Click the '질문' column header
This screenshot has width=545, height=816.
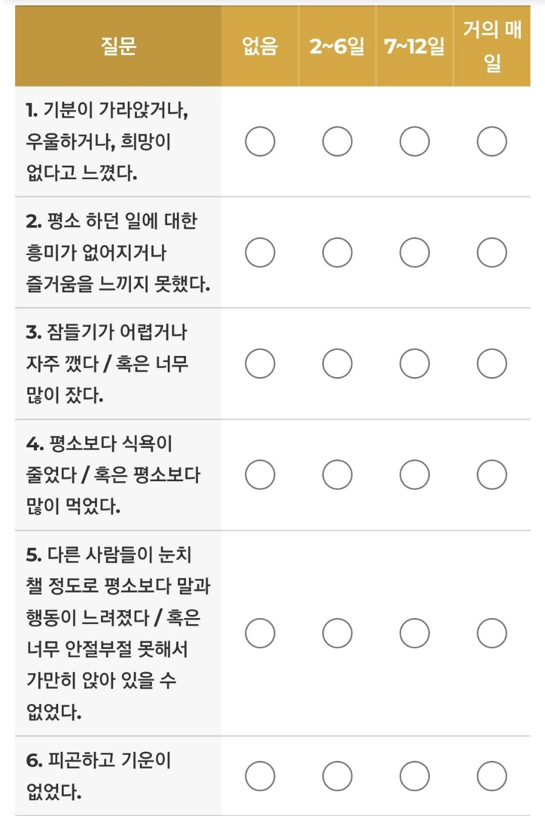(118, 46)
